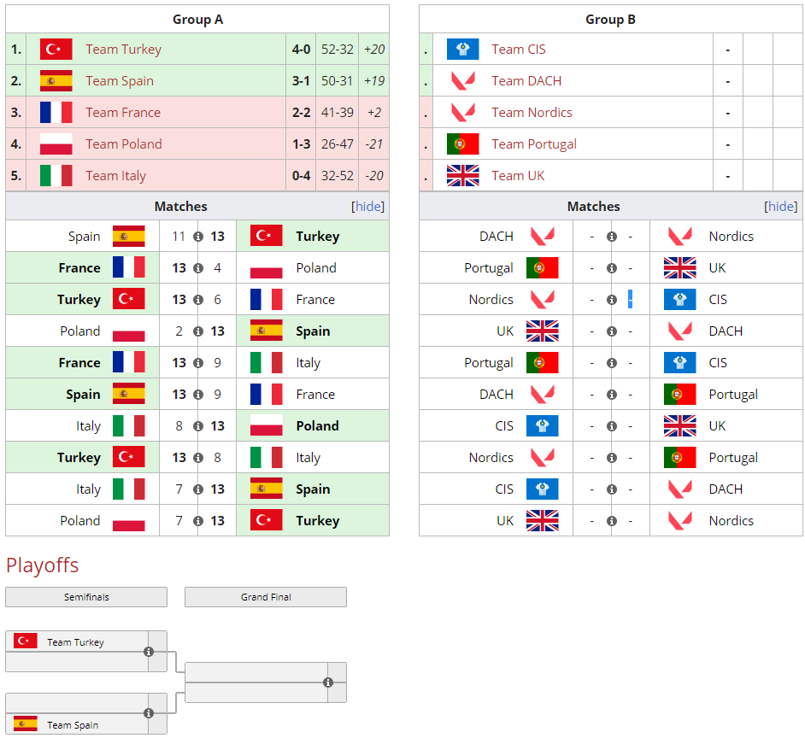
Task: Click the Team CIS logo in Group B standings
Action: pyautogui.click(x=462, y=50)
